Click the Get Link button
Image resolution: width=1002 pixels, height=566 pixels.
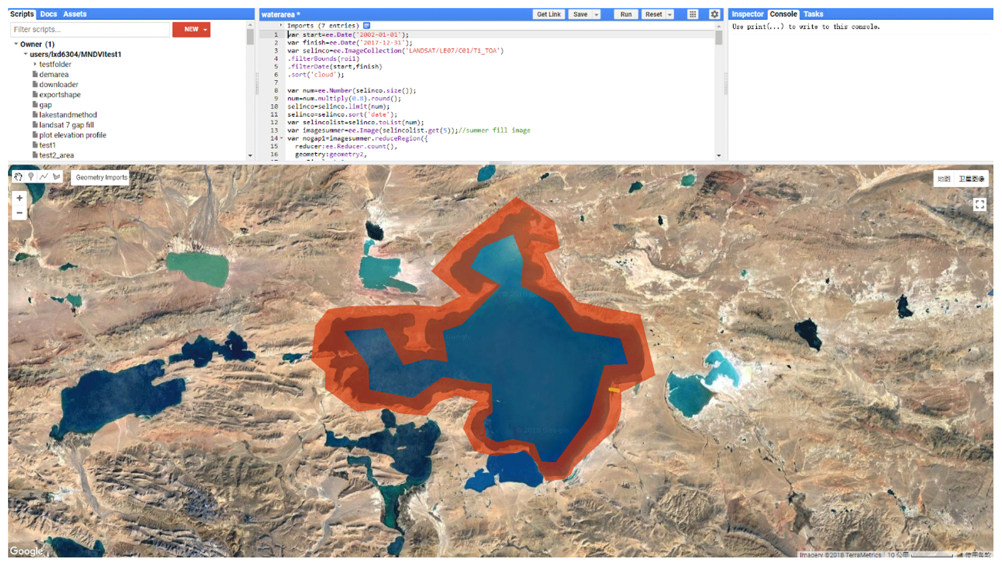click(548, 15)
